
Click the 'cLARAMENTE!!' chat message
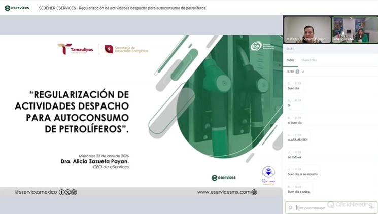tap(298, 139)
